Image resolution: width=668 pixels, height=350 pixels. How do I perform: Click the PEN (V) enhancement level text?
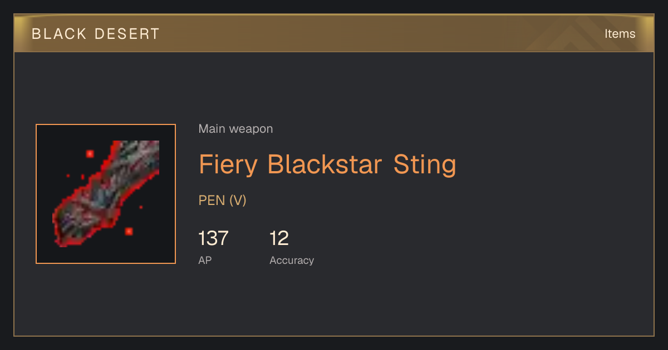222,201
